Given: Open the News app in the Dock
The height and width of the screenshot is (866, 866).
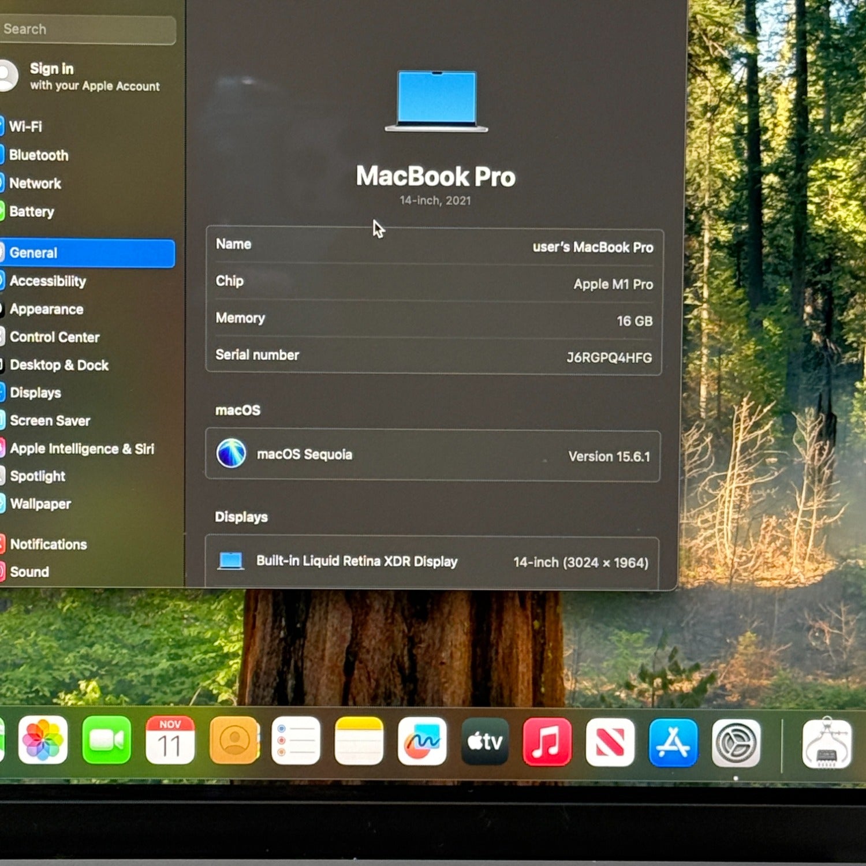Looking at the screenshot, I should pos(610,742).
